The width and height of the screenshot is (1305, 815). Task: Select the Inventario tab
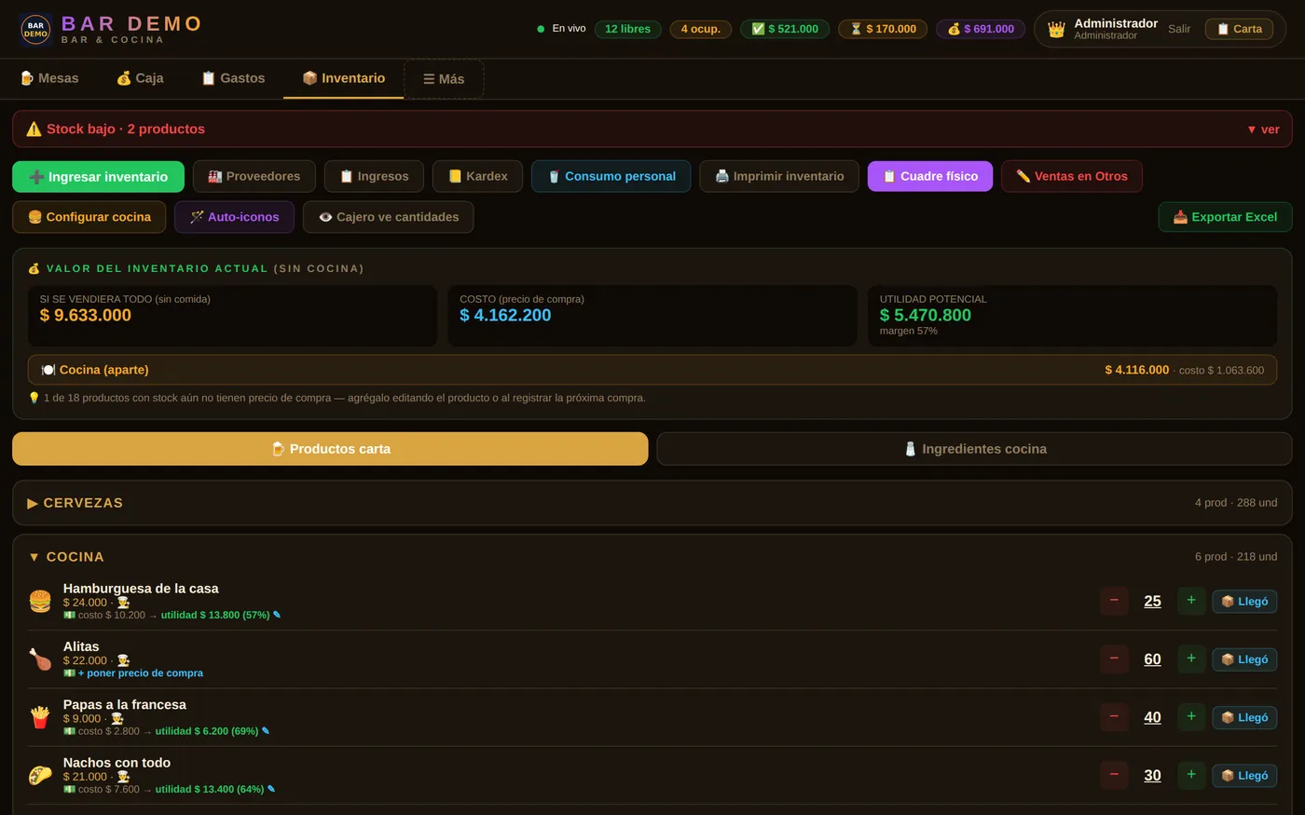pyautogui.click(x=343, y=78)
